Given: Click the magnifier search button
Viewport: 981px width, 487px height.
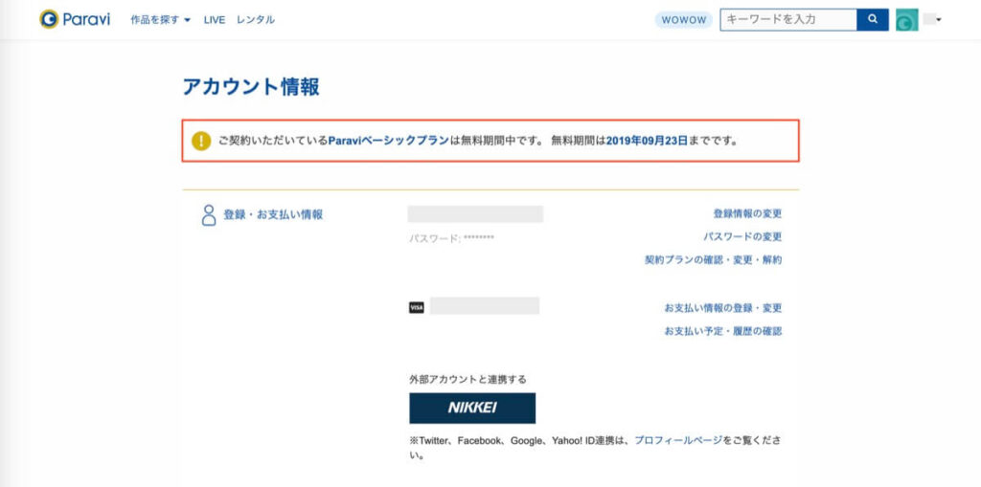Looking at the screenshot, I should [873, 20].
